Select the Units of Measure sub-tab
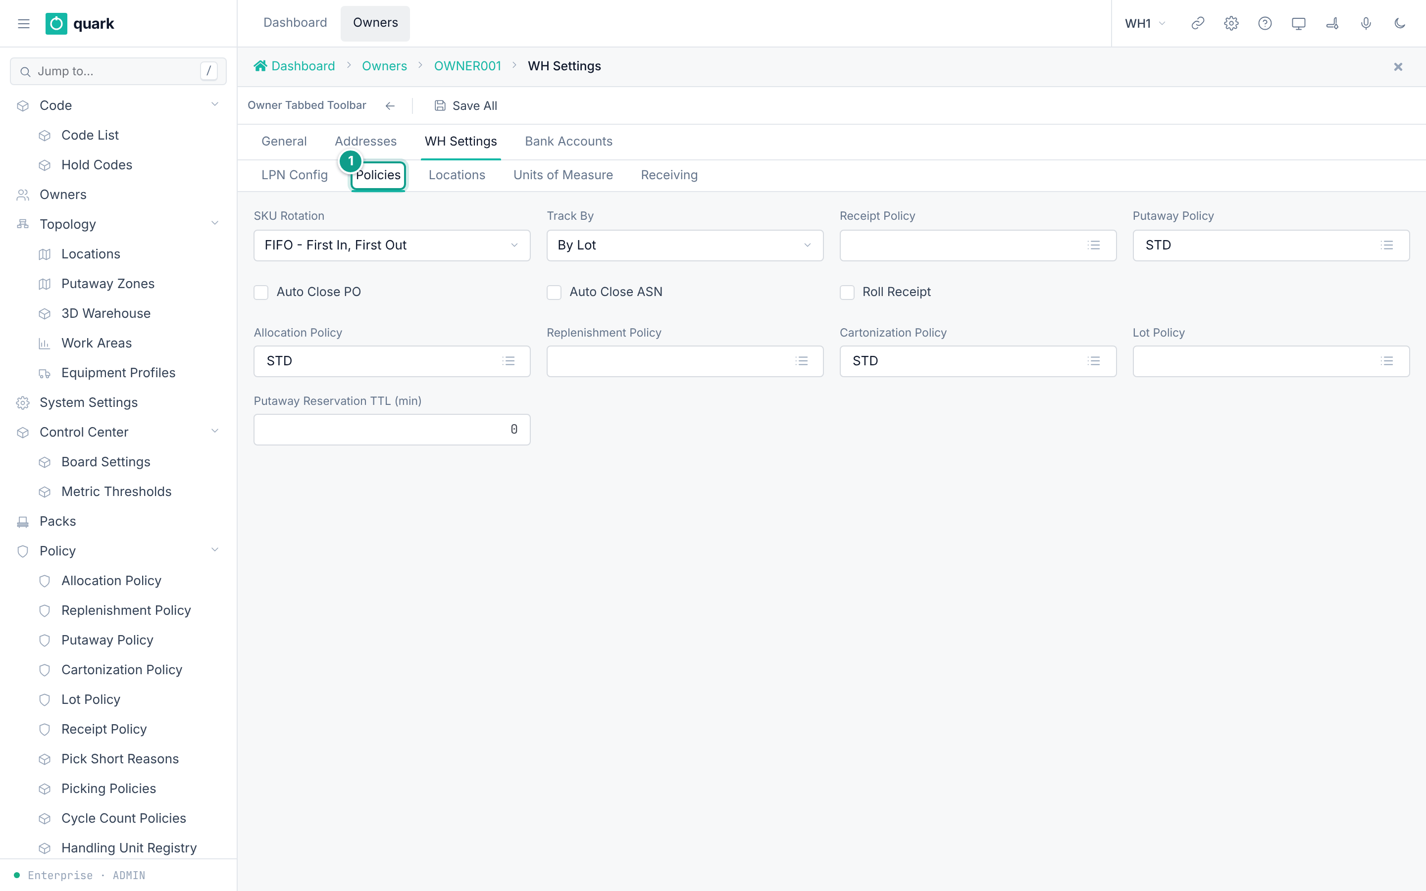This screenshot has width=1426, height=891. [563, 175]
